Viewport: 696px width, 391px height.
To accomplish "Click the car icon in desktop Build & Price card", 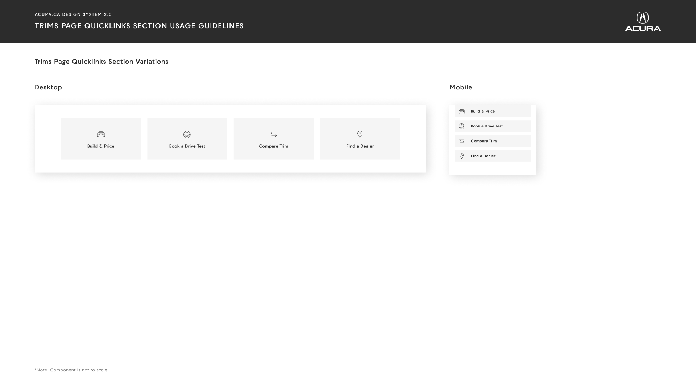I will coord(101,134).
